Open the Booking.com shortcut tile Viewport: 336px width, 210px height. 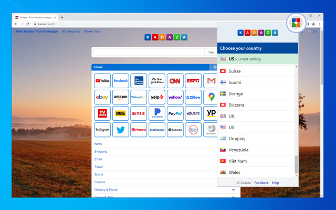coord(157,130)
